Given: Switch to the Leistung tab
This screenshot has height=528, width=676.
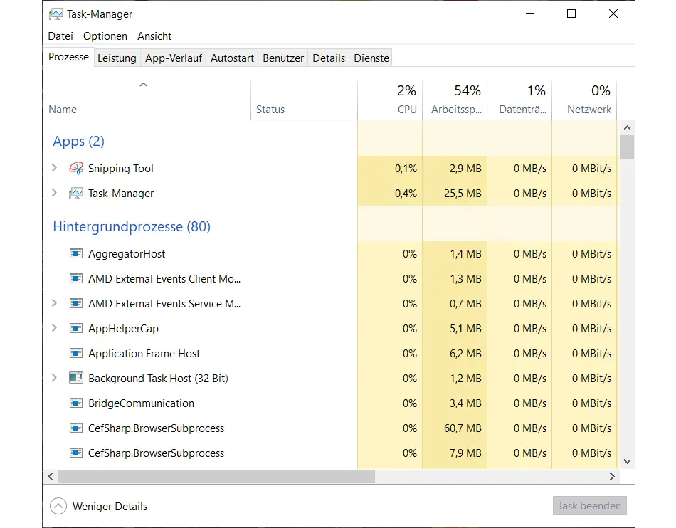Looking at the screenshot, I should [117, 58].
